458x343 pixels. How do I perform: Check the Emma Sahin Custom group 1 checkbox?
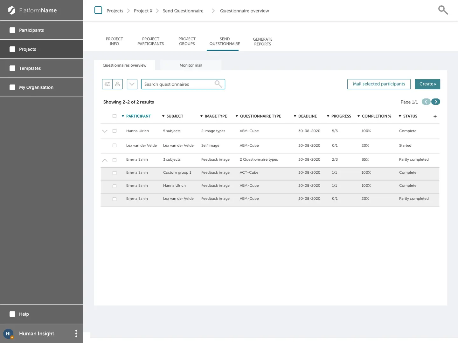(114, 173)
